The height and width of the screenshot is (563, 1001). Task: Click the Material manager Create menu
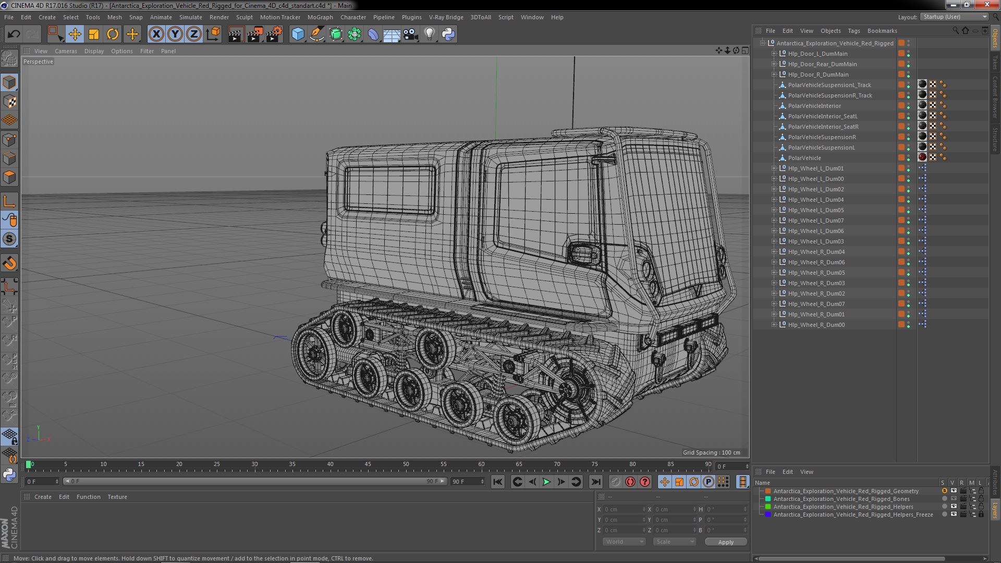pos(43,497)
